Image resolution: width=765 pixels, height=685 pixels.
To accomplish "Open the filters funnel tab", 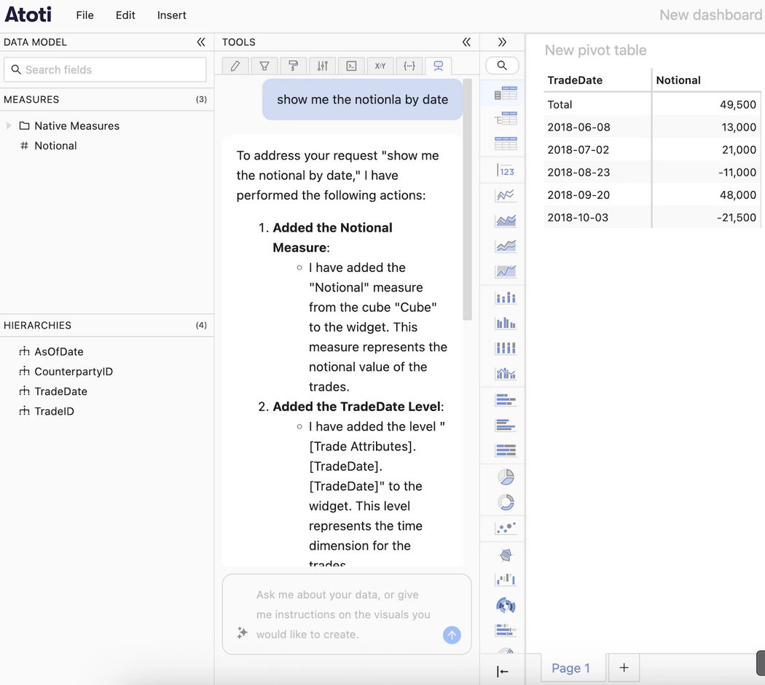I will click(264, 66).
